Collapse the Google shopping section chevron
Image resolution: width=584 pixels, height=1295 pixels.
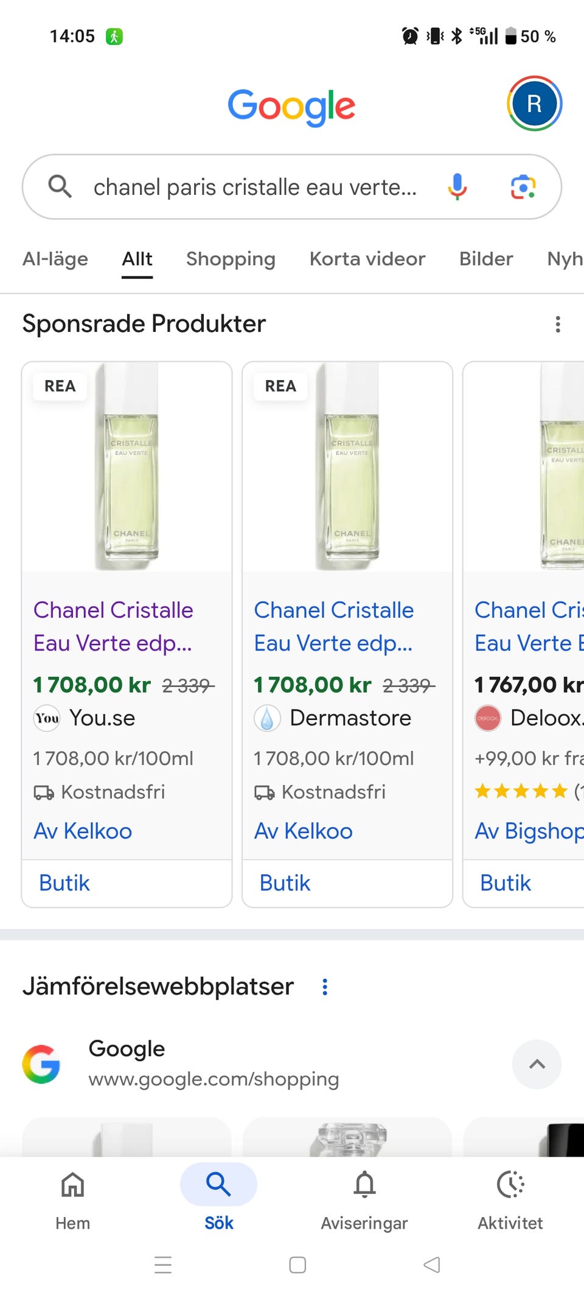coord(537,1064)
